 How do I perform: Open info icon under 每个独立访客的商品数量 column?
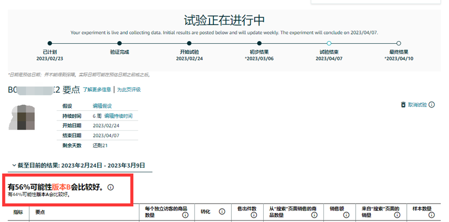[x=184, y=215]
